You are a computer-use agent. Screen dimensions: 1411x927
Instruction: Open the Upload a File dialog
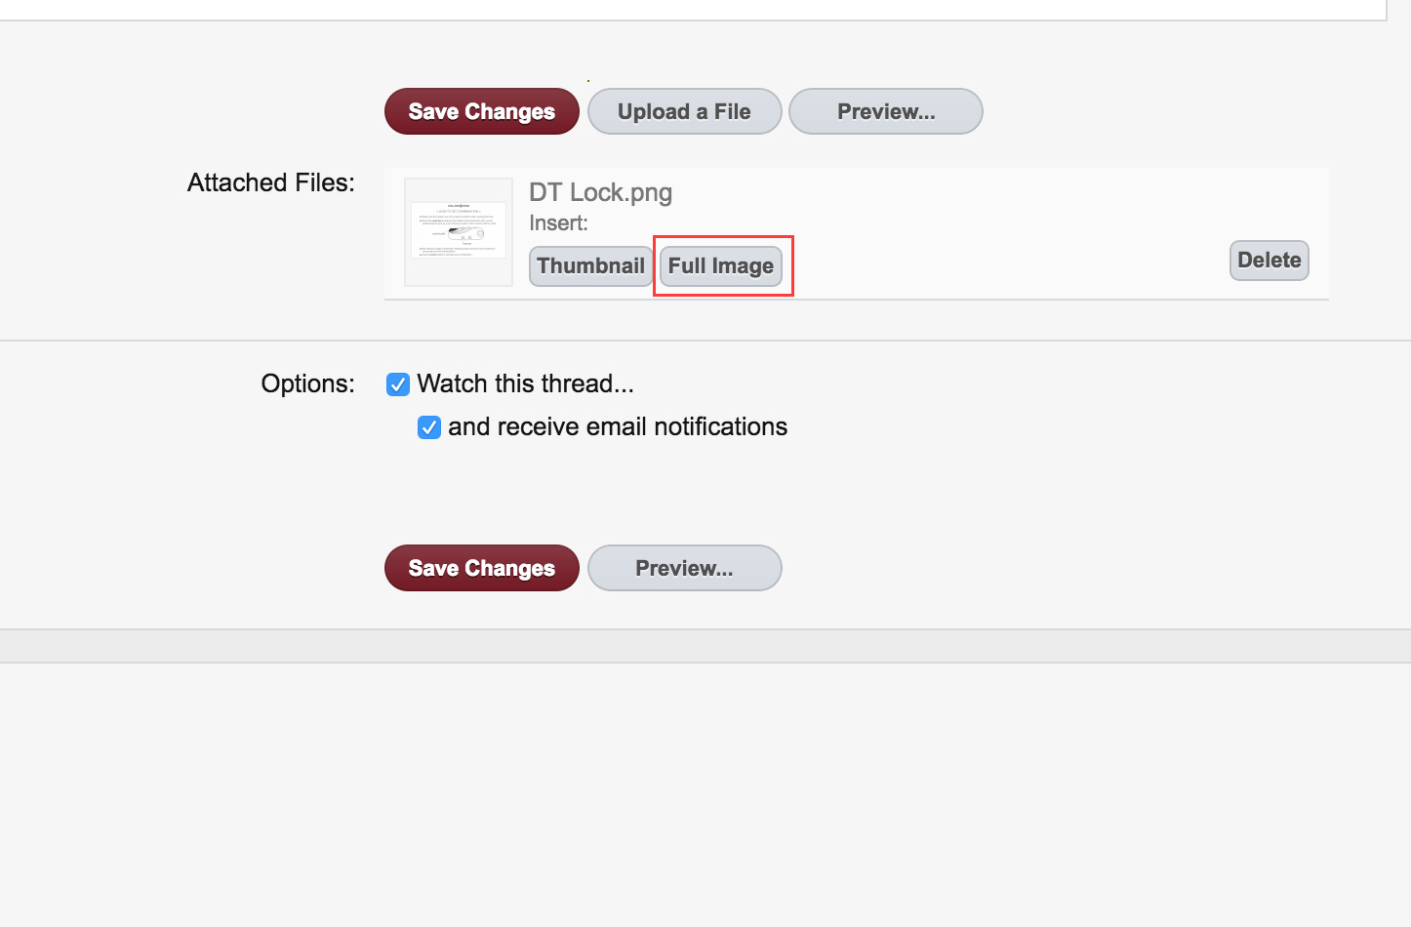pyautogui.click(x=684, y=111)
